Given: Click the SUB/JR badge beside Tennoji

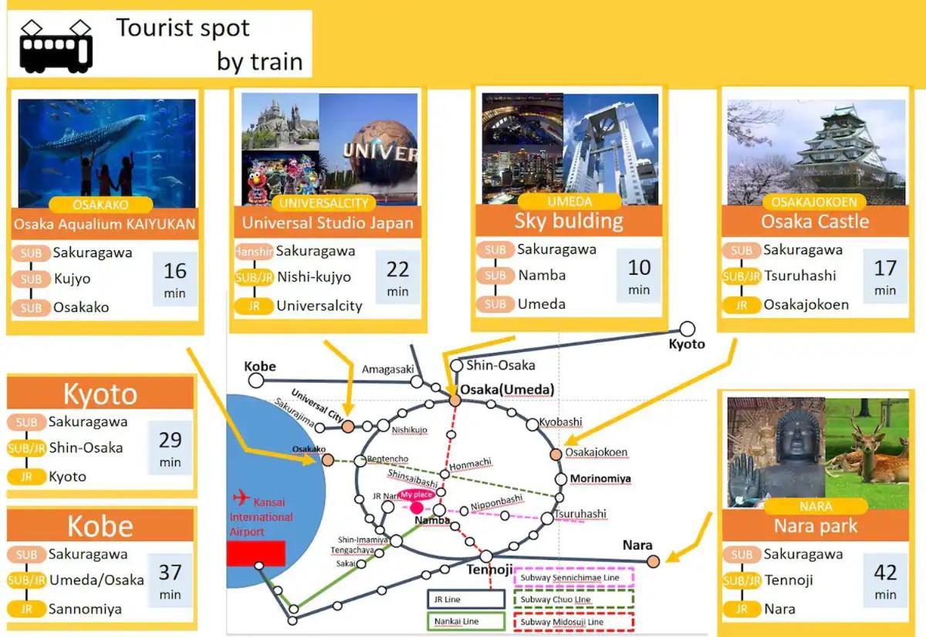Looking at the screenshot, I should pyautogui.click(x=742, y=581).
